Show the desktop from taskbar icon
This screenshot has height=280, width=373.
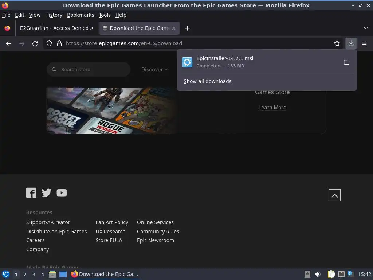click(x=63, y=275)
